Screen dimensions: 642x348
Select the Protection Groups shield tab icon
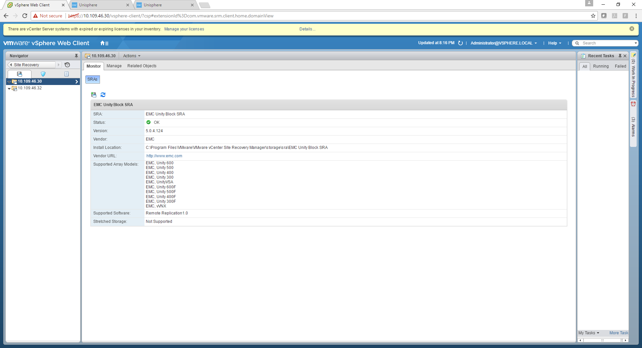coord(43,74)
